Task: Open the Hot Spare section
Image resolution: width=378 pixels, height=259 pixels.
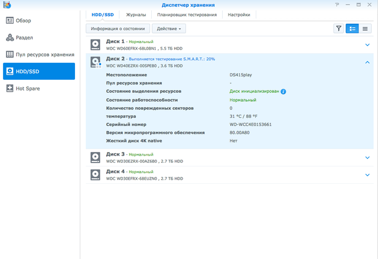Action: point(39,88)
